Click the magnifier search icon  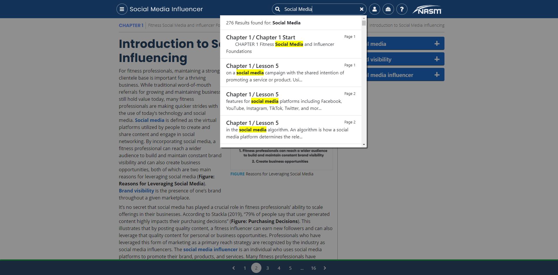click(x=278, y=9)
